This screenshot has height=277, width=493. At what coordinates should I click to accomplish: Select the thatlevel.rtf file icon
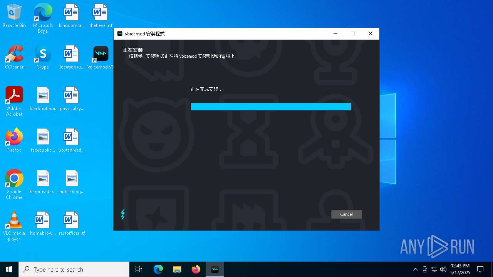tap(101, 16)
